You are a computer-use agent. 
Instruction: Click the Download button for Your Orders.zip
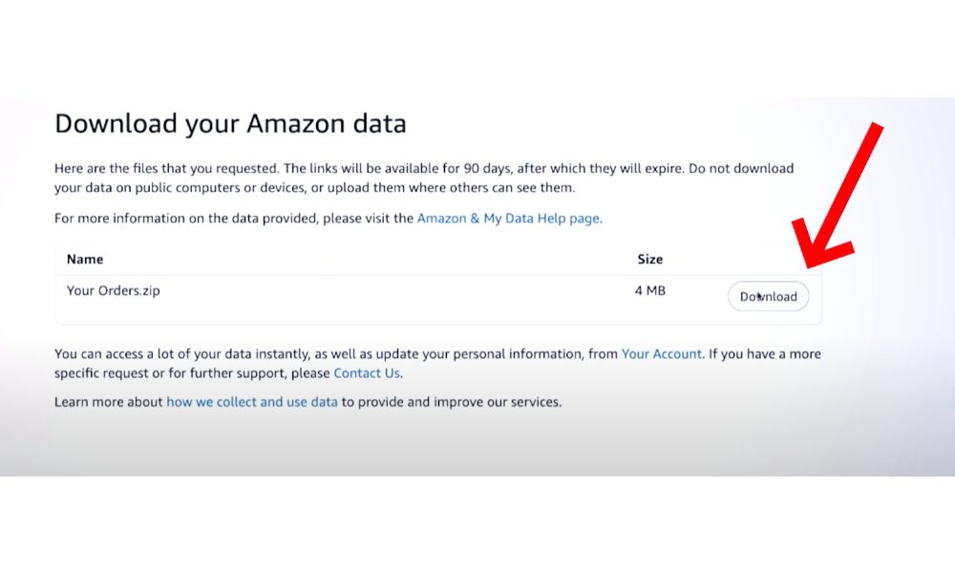coord(768,296)
